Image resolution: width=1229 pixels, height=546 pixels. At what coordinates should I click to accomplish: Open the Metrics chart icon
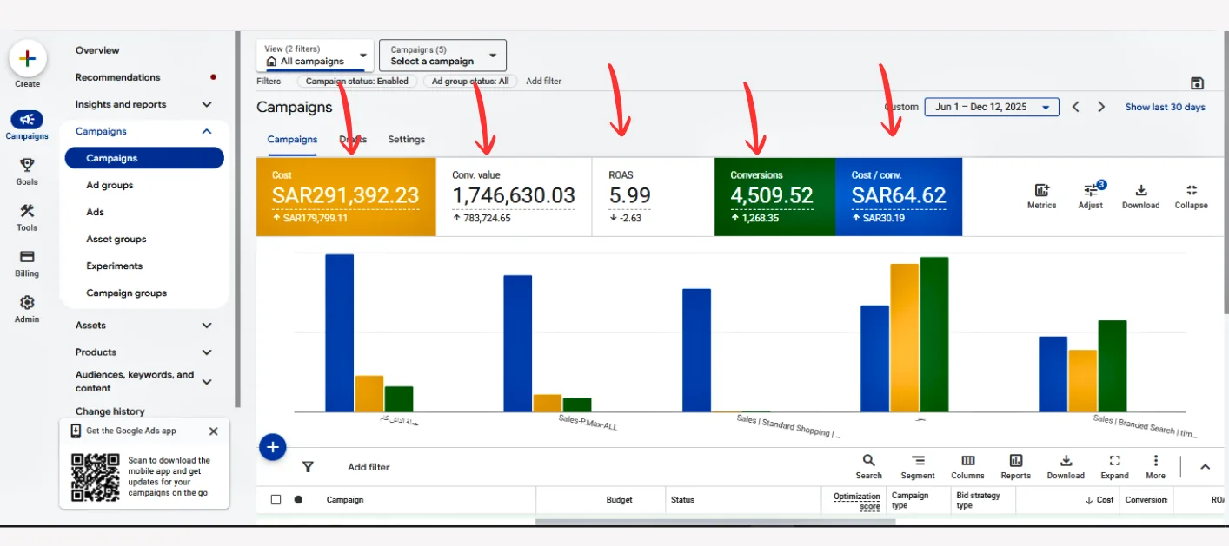click(1041, 191)
